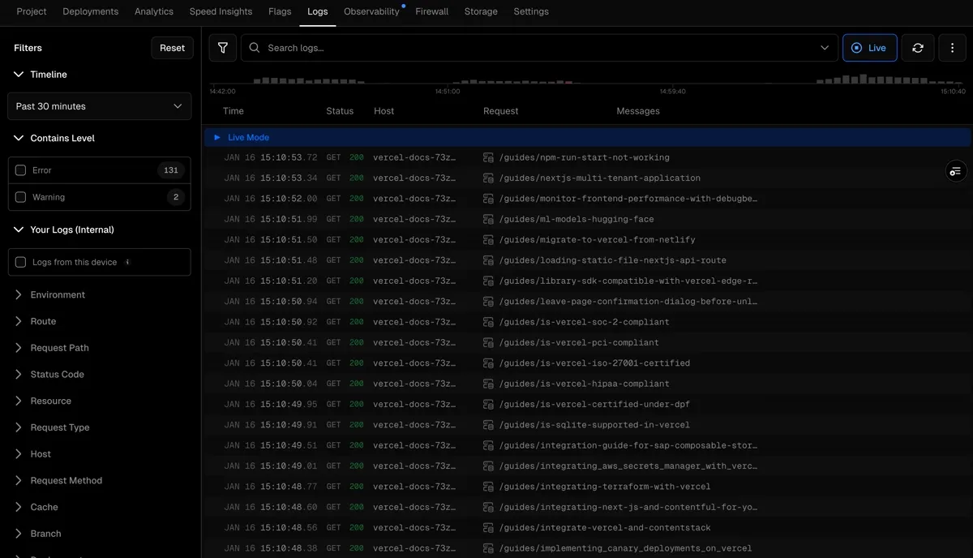The height and width of the screenshot is (558, 973).
Task: Open the three-dot more options menu
Action: point(952,48)
